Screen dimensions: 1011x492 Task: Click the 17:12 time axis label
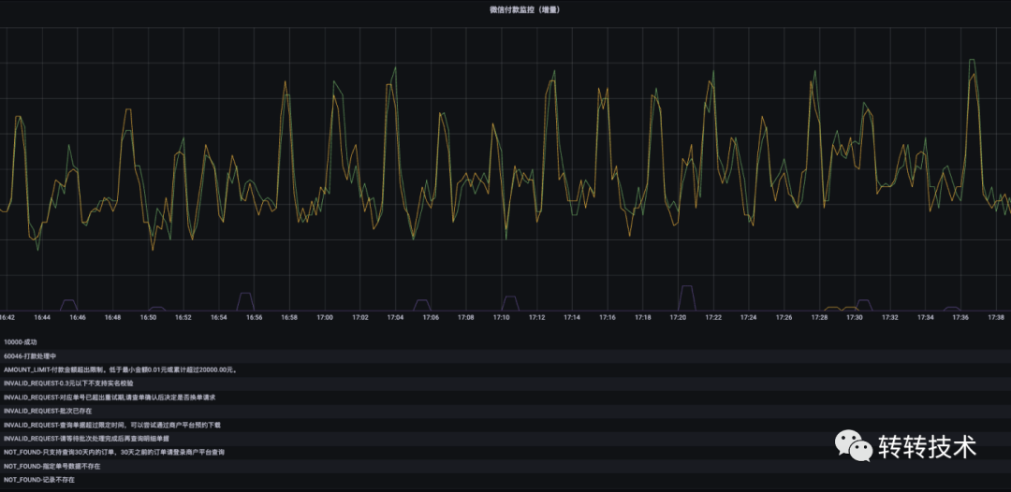(536, 317)
